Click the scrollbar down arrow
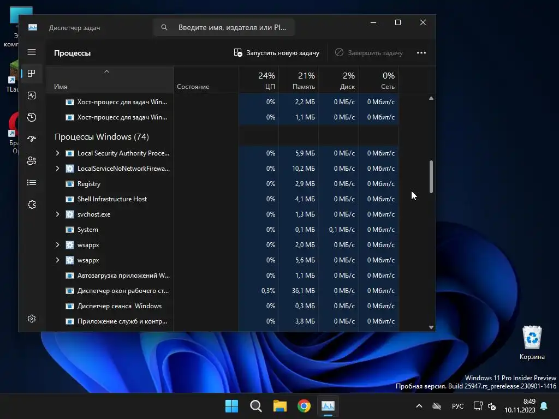 point(431,327)
